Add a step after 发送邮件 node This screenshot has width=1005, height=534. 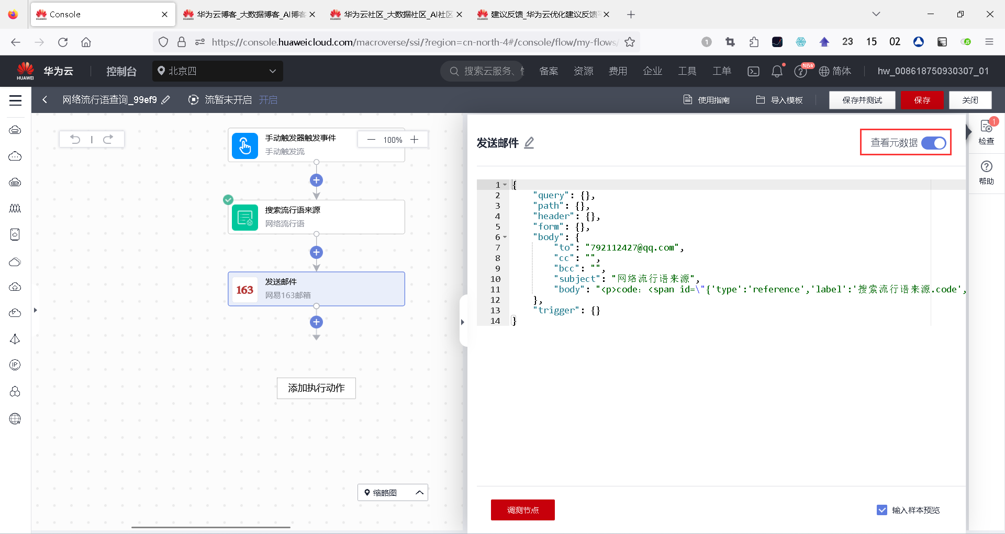point(316,322)
